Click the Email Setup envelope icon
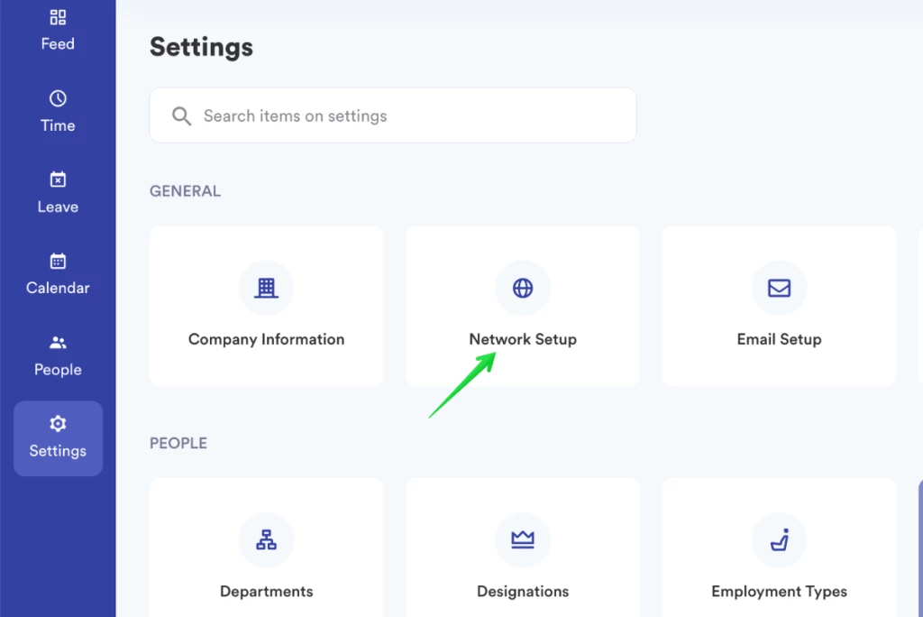 pos(779,288)
